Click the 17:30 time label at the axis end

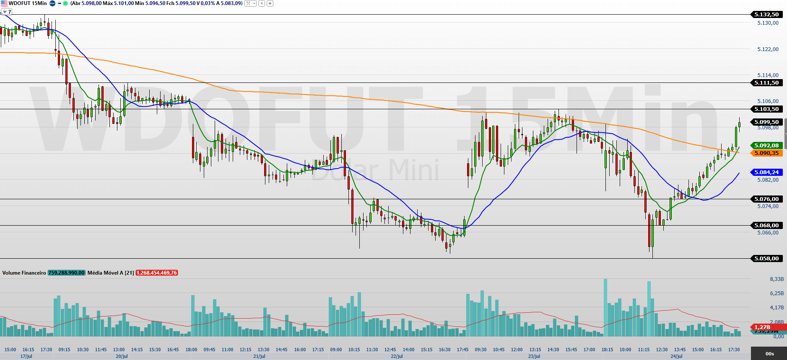pyautogui.click(x=734, y=350)
